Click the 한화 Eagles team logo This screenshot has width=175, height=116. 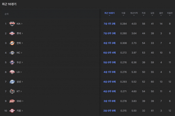click(12, 43)
